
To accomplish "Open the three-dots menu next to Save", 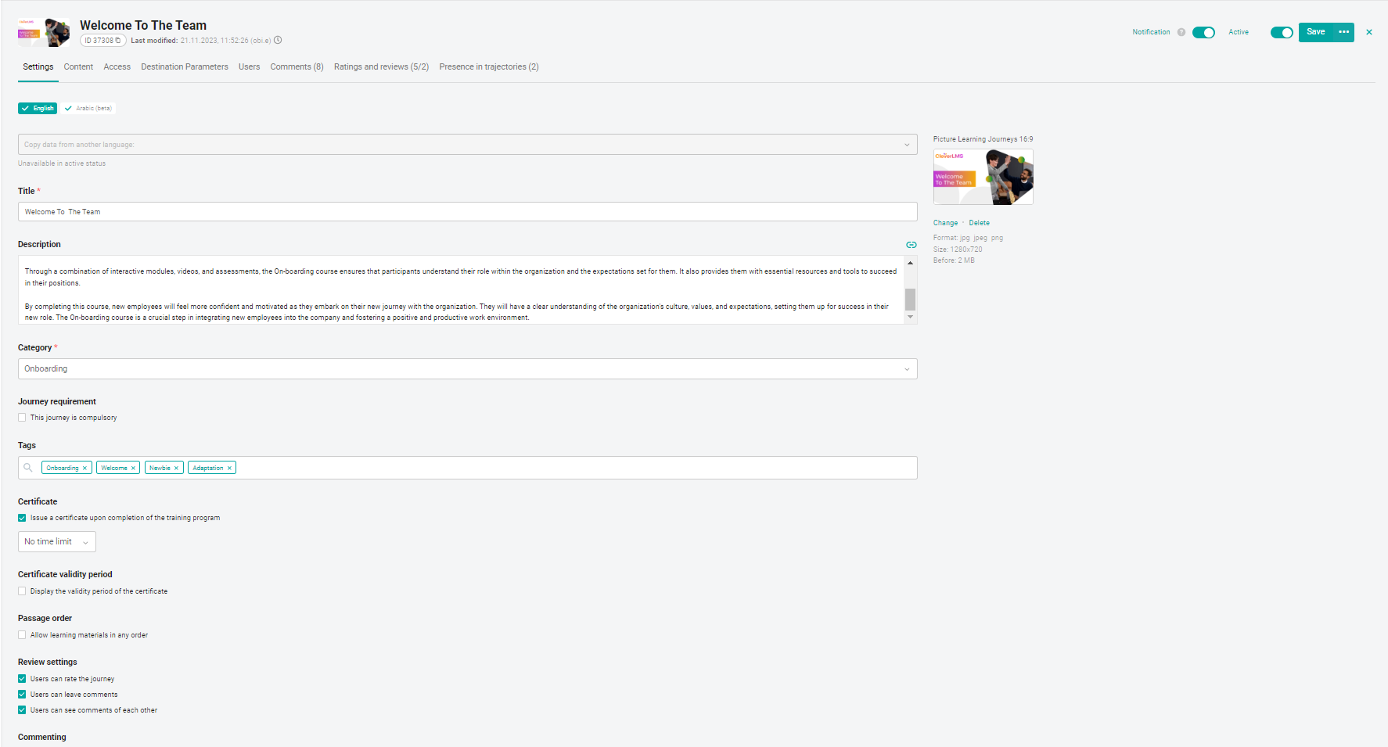I will point(1343,32).
